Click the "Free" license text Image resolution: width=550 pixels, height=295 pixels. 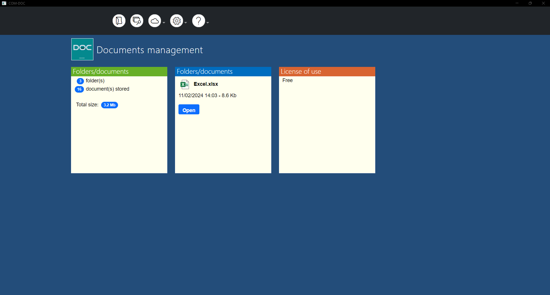pyautogui.click(x=288, y=80)
